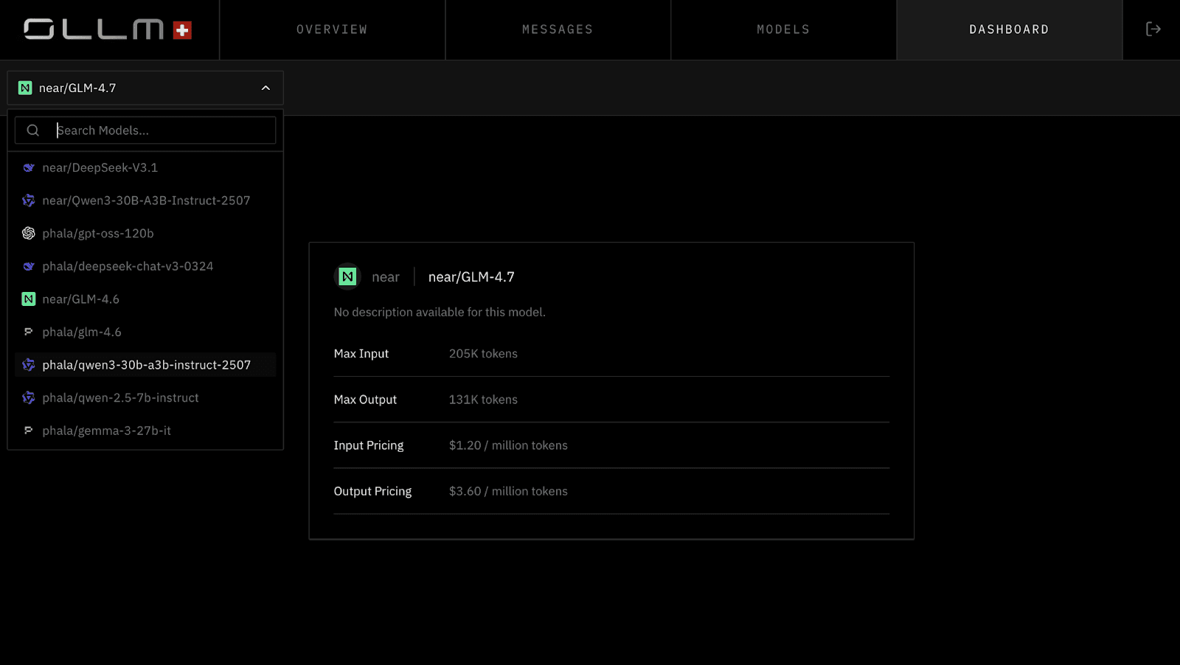Click the Qwen icon beside phala/qwen3-30b-a3b-instruct-2507
This screenshot has height=665, width=1180.
[29, 365]
